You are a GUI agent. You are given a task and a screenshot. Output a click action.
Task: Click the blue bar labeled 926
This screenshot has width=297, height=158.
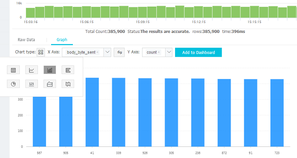(145, 112)
